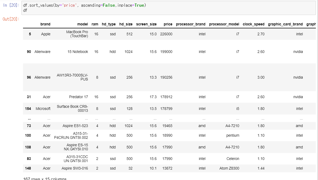318x180 pixels.
Task: Click the price value 199000
Action: 166,52
